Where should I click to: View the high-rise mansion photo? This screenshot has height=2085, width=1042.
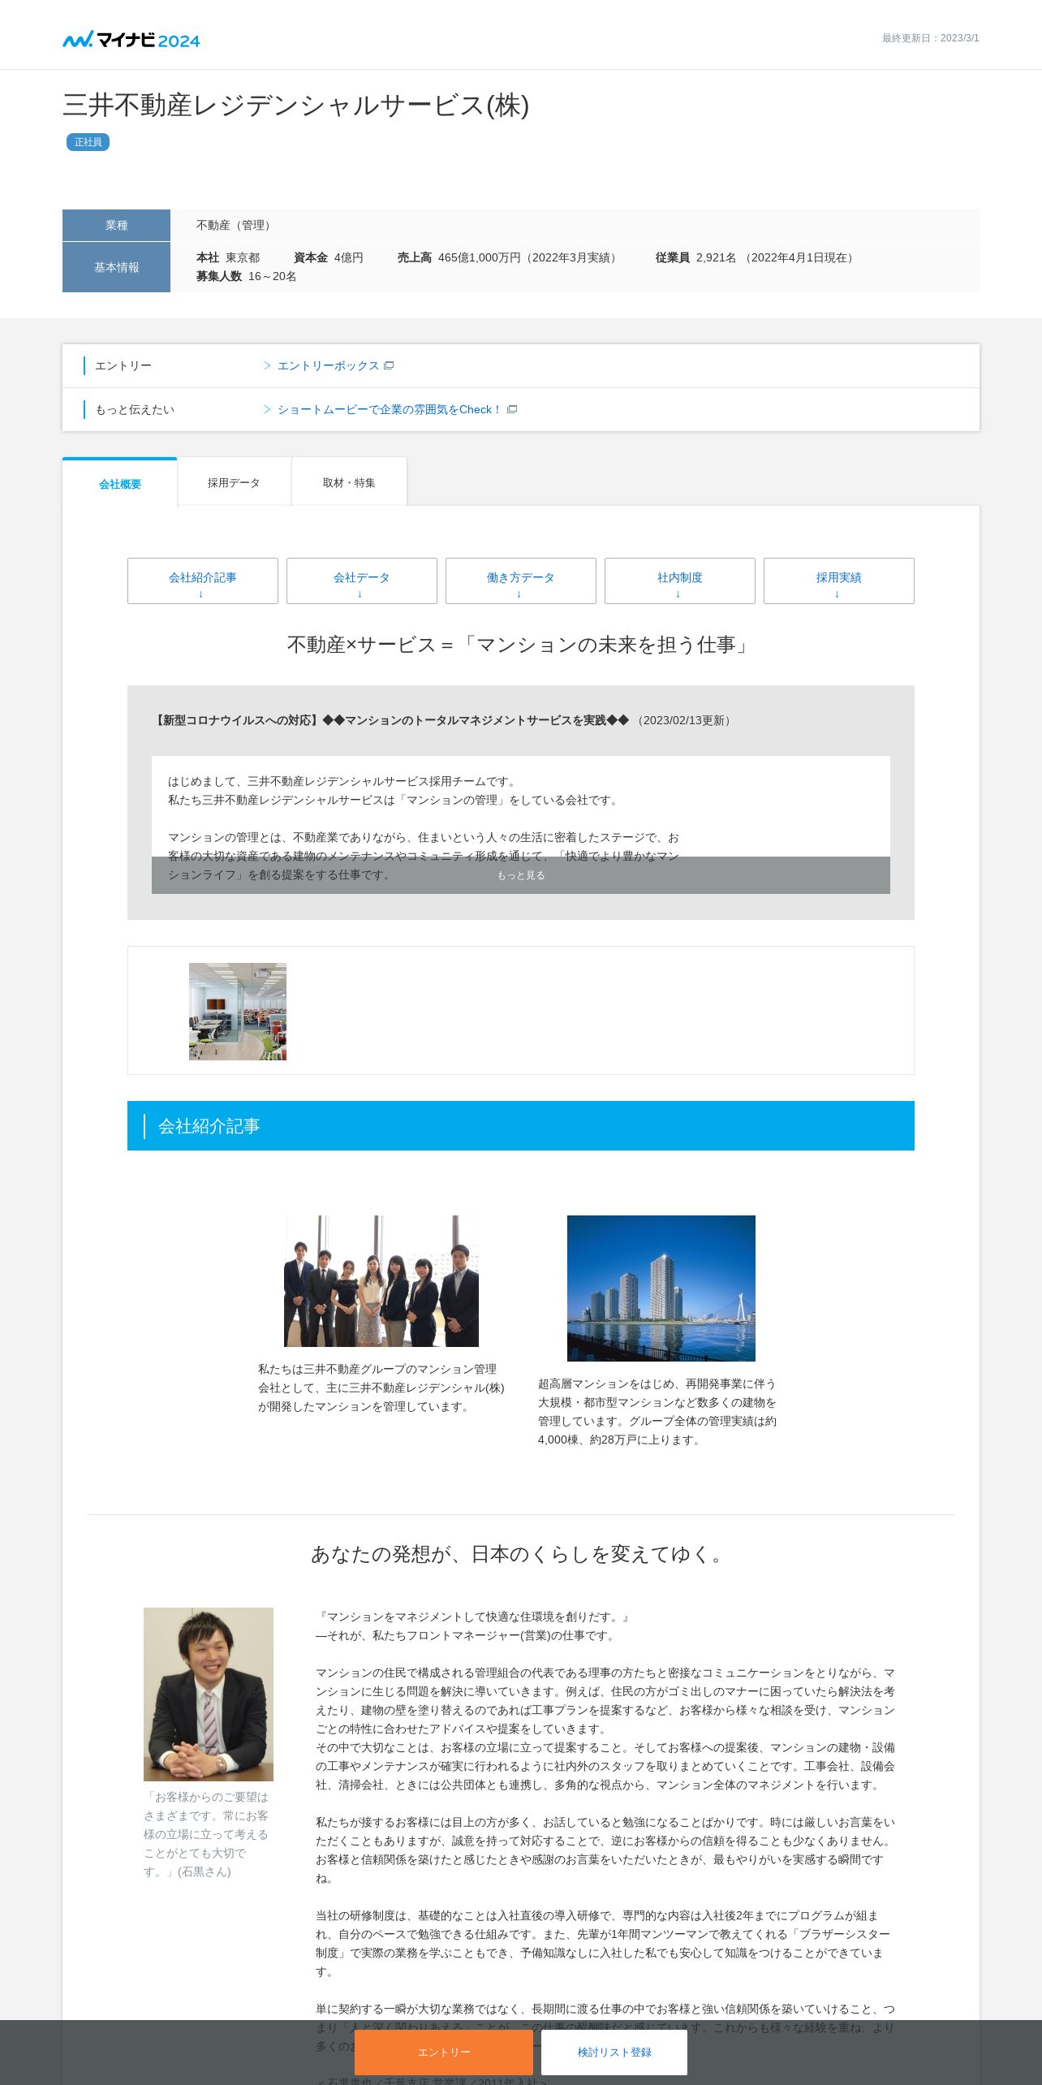click(x=661, y=1289)
